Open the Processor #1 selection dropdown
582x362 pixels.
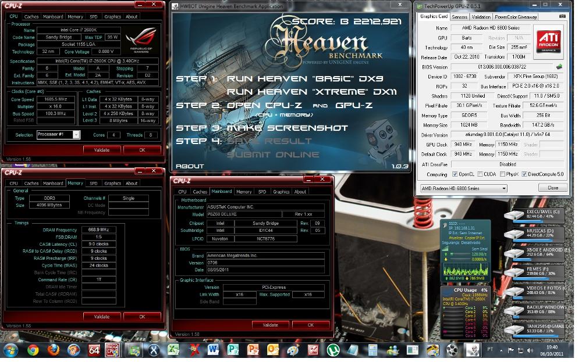point(76,134)
